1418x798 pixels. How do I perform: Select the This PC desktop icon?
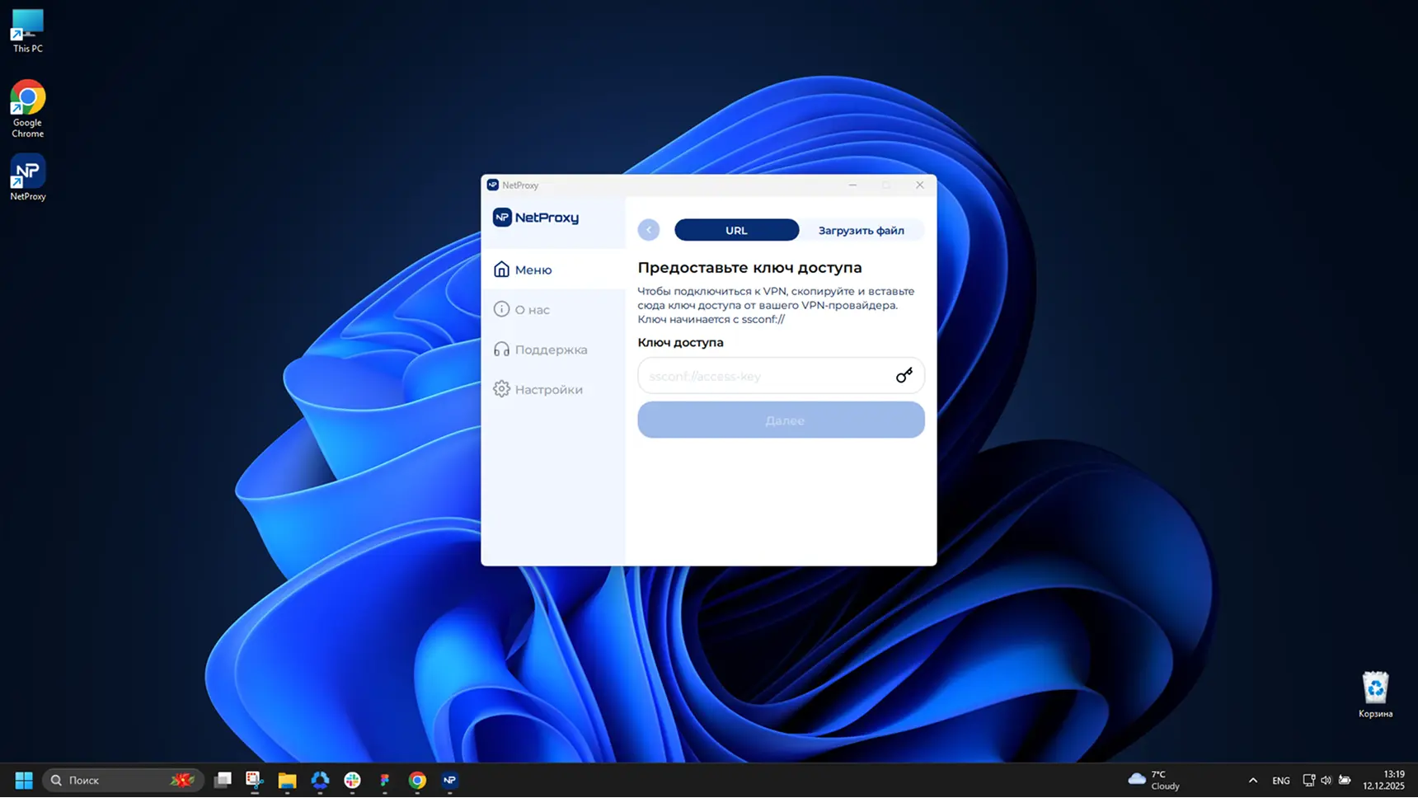pos(27,31)
